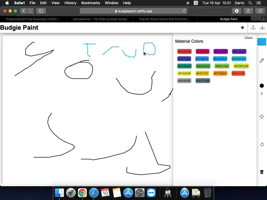Click the download icon in Budgie Paint header
Viewport: 267px width, 200px height.
pos(262,27)
